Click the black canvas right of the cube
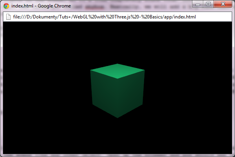This screenshot has width=235, height=157. tap(188, 90)
